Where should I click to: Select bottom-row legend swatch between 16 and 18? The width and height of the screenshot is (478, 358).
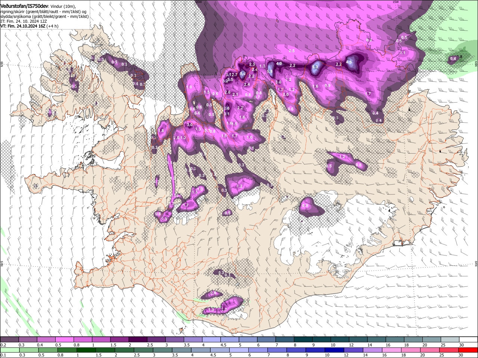[x=392, y=350]
